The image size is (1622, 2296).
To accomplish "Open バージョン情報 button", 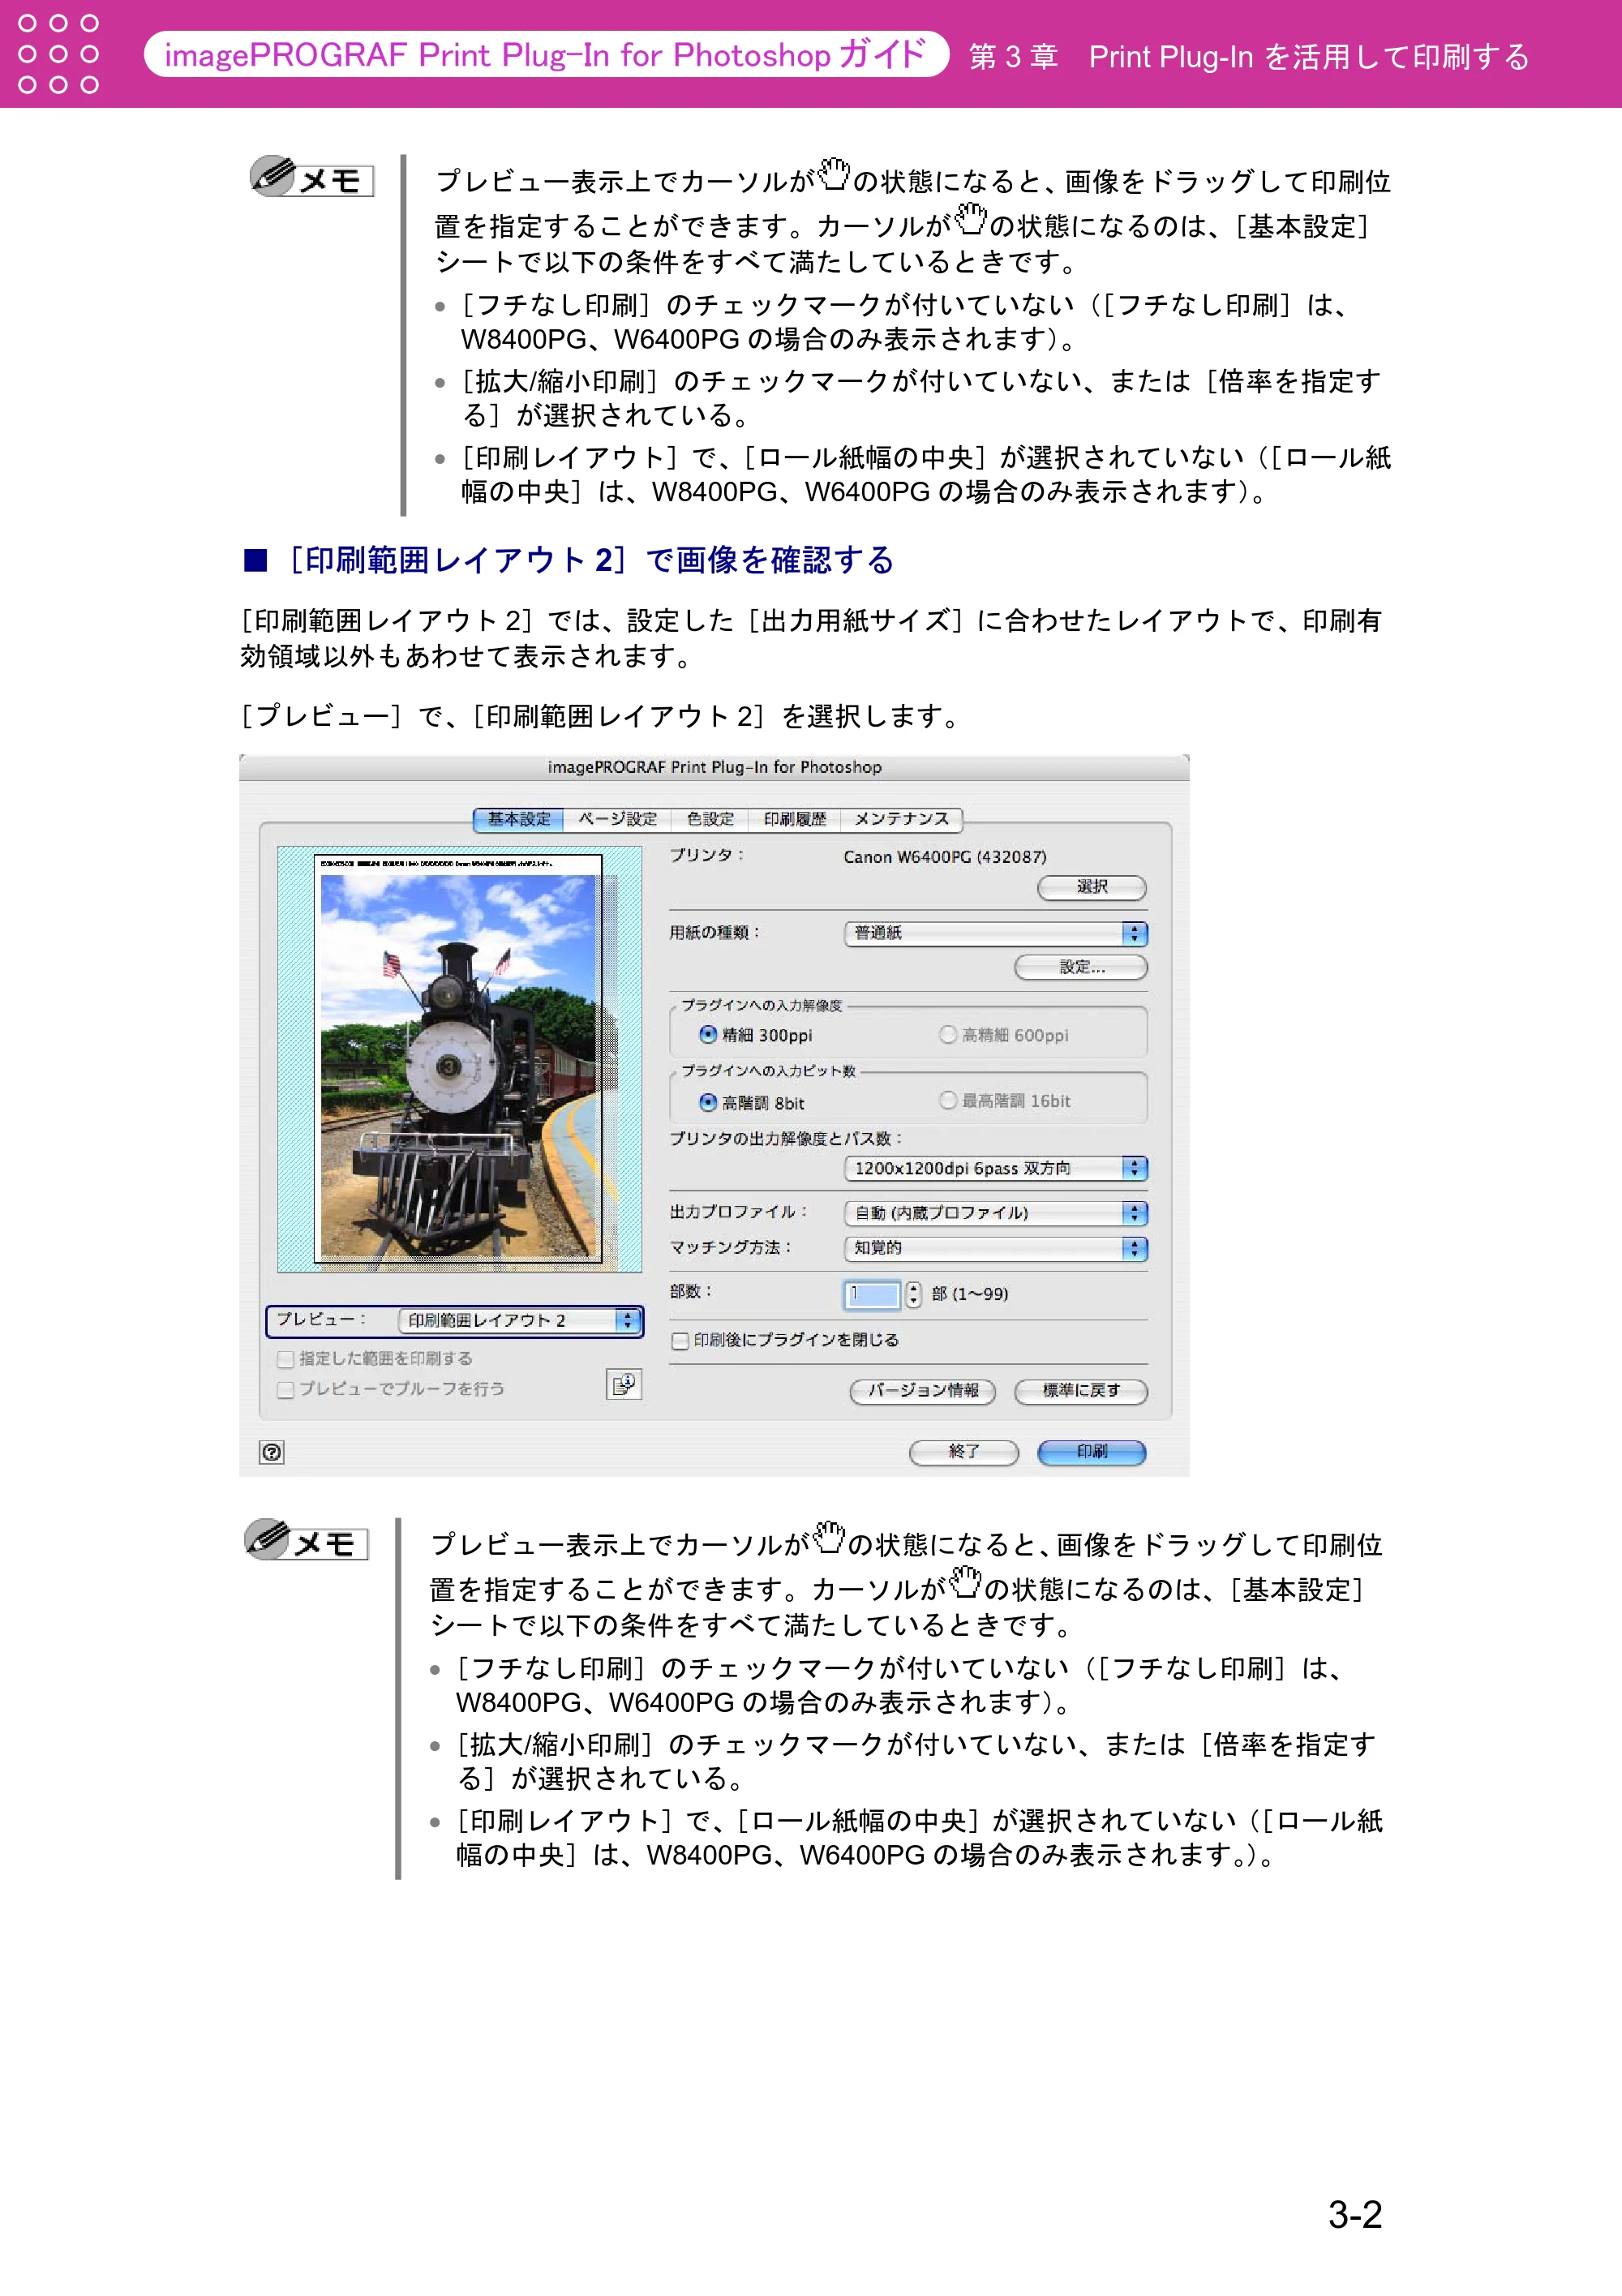I will (x=922, y=1391).
